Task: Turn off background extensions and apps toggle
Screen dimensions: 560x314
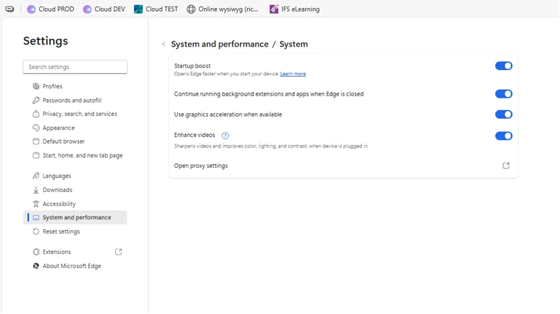Action: [x=503, y=94]
